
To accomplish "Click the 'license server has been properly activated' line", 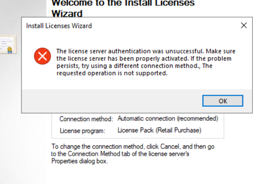I will [x=144, y=58].
